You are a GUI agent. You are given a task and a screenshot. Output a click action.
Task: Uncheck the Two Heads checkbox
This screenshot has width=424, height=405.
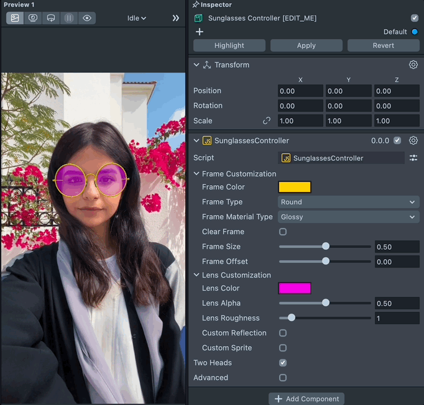click(x=283, y=363)
